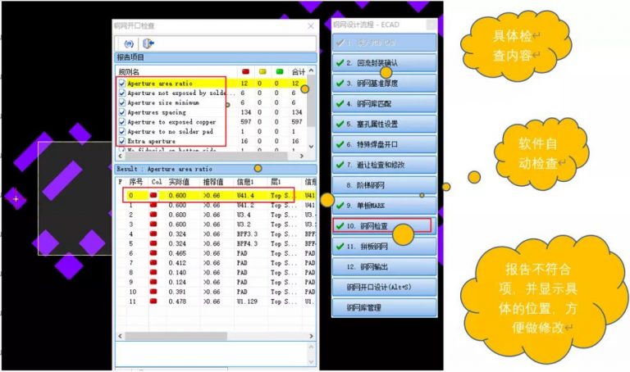Open step 3 钢网基准厚度
This screenshot has height=372, width=630.
(384, 84)
